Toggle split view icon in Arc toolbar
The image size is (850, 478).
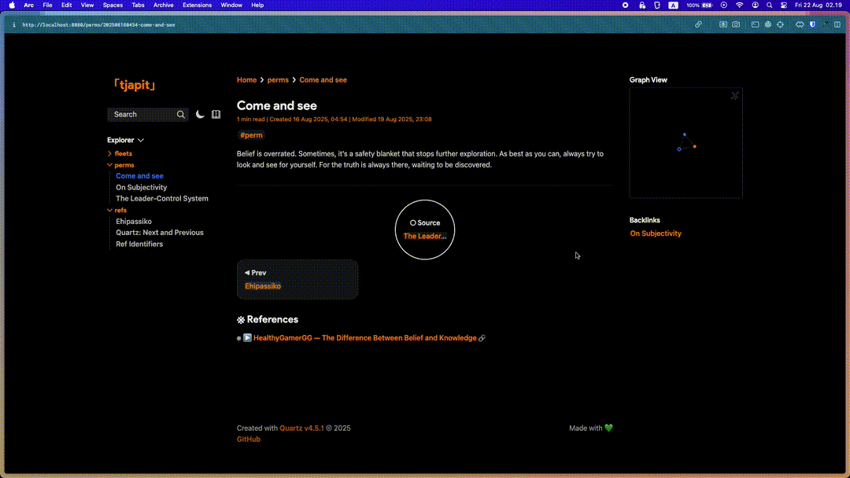(837, 24)
